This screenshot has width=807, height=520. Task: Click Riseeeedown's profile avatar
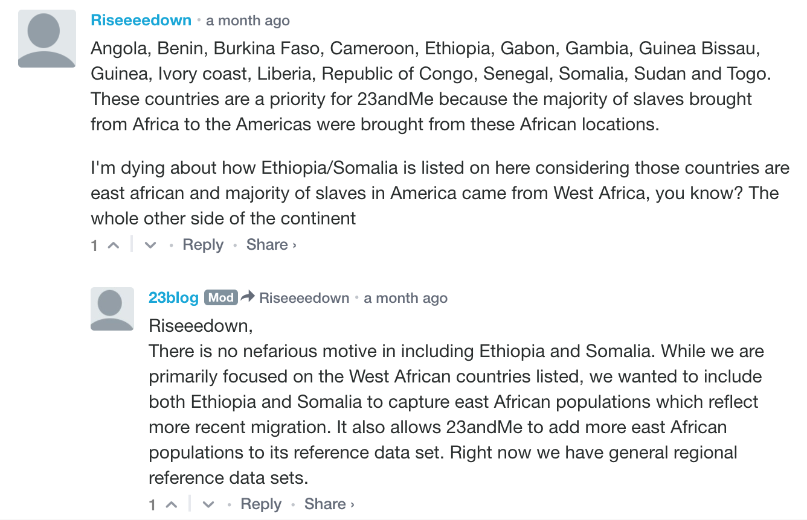coord(47,39)
